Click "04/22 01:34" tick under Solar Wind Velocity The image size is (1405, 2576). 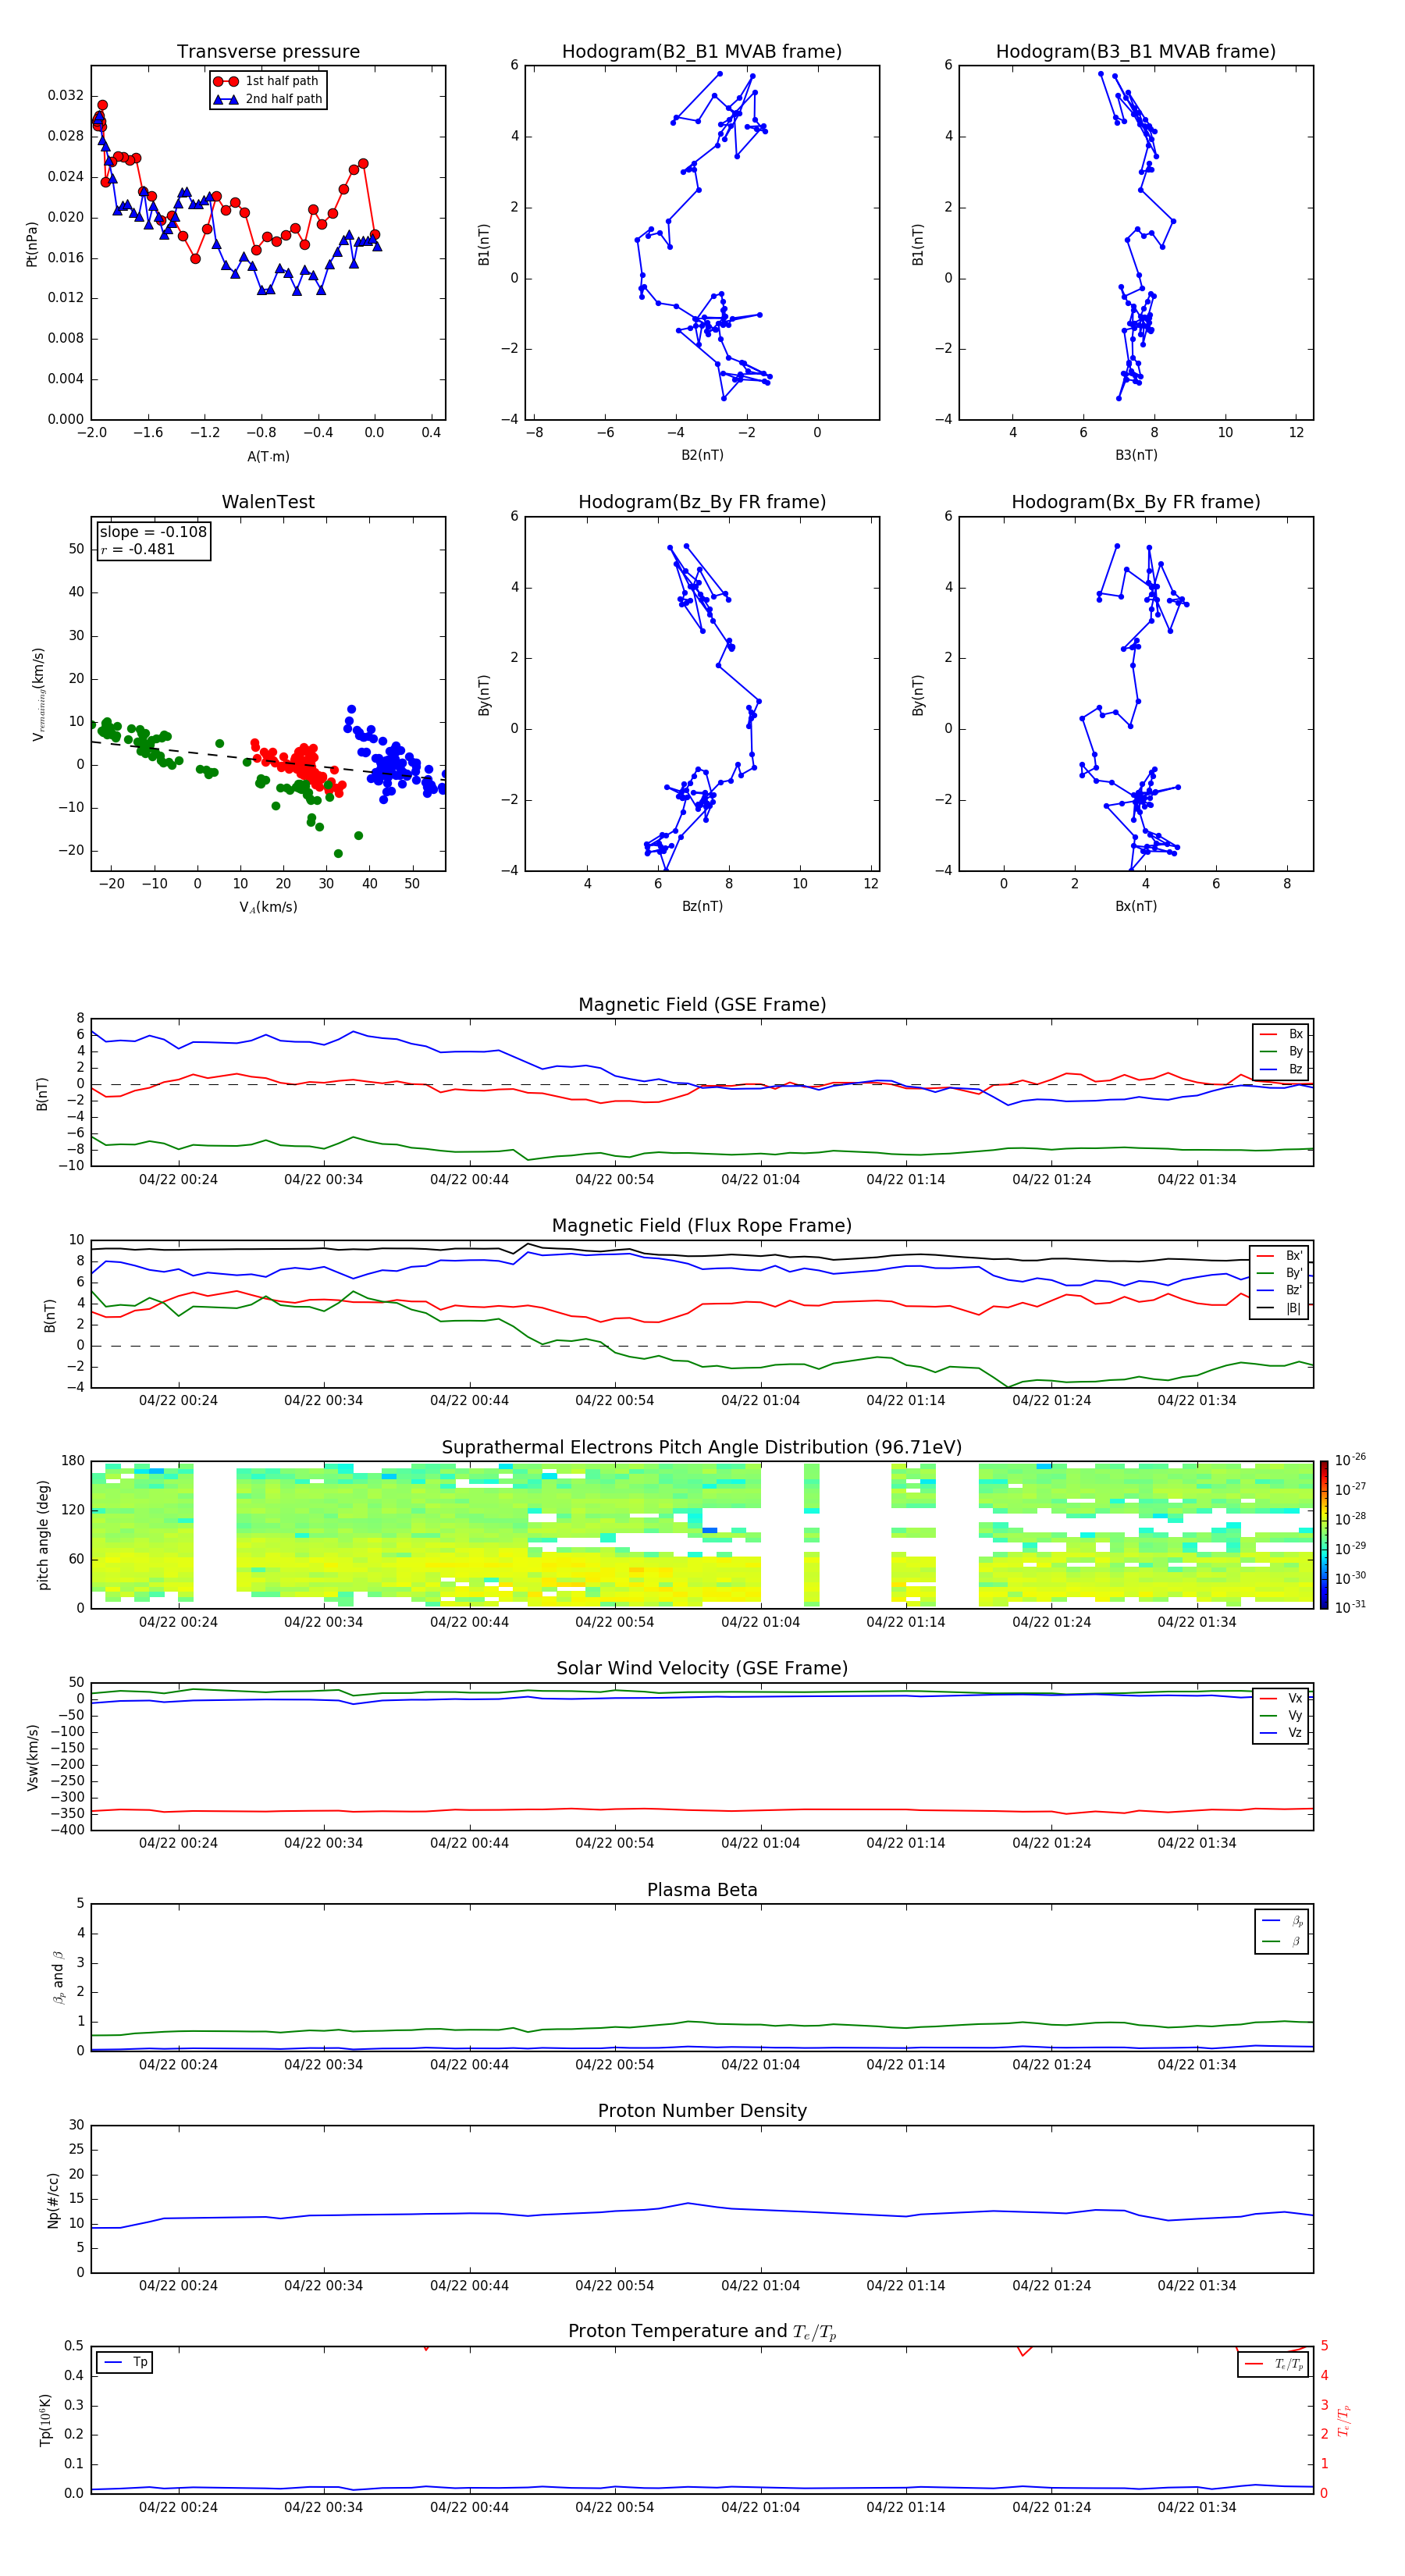point(1196,1843)
